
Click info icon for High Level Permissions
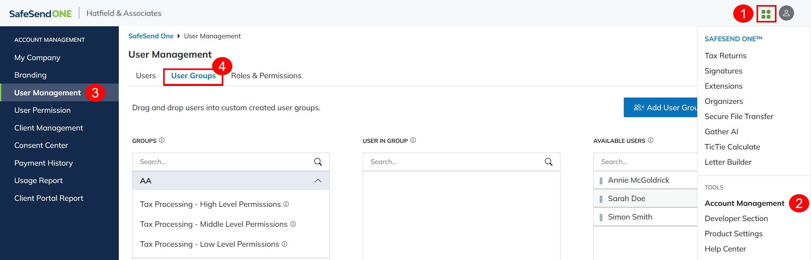(x=286, y=204)
